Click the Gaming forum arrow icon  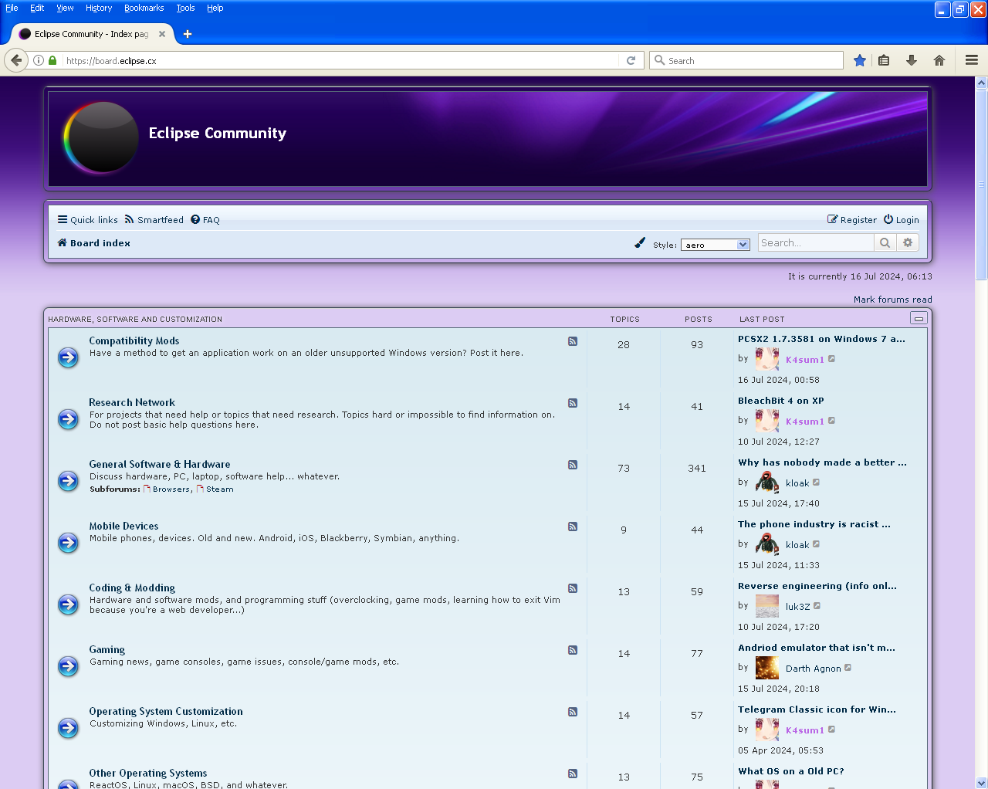point(69,666)
